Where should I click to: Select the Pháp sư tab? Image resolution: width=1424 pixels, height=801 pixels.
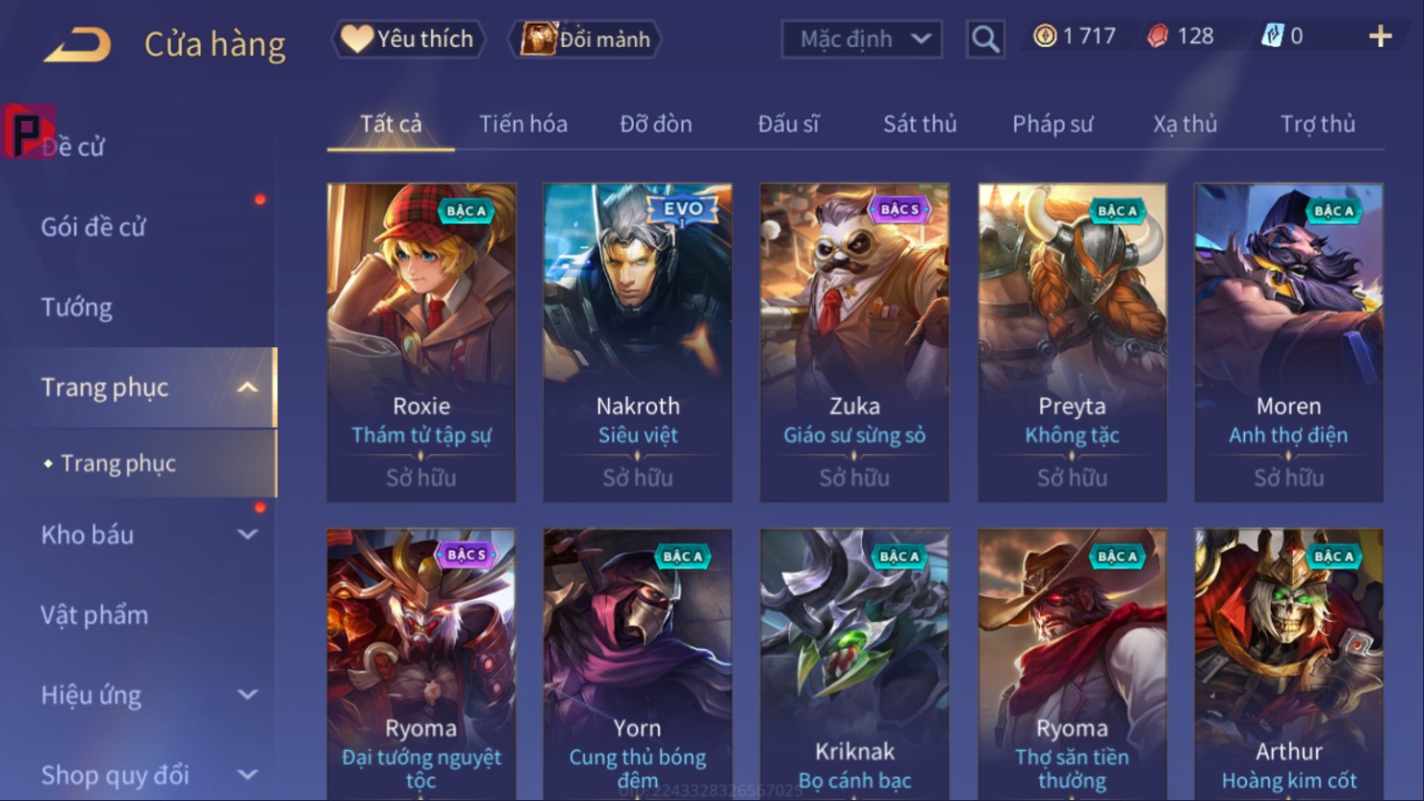pyautogui.click(x=1052, y=124)
